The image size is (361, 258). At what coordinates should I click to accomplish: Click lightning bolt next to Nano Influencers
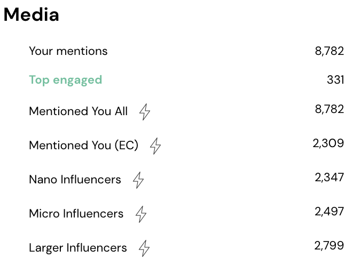(138, 180)
